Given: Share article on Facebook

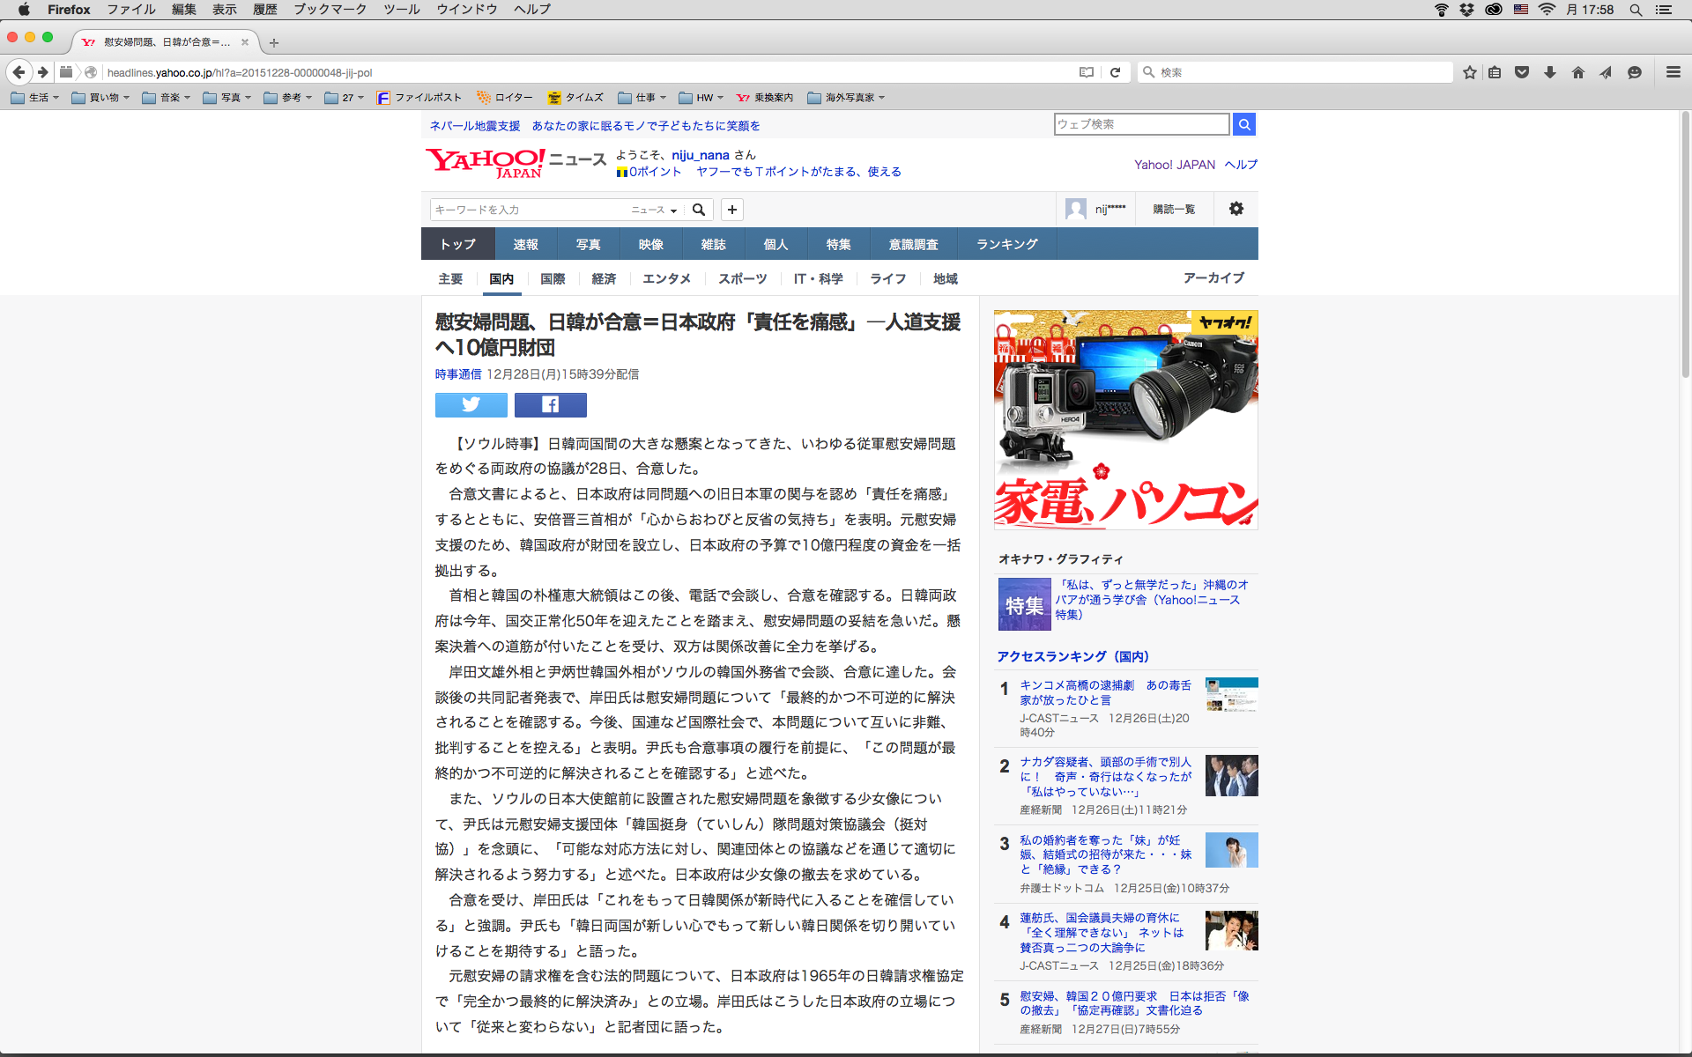Looking at the screenshot, I should tap(550, 404).
